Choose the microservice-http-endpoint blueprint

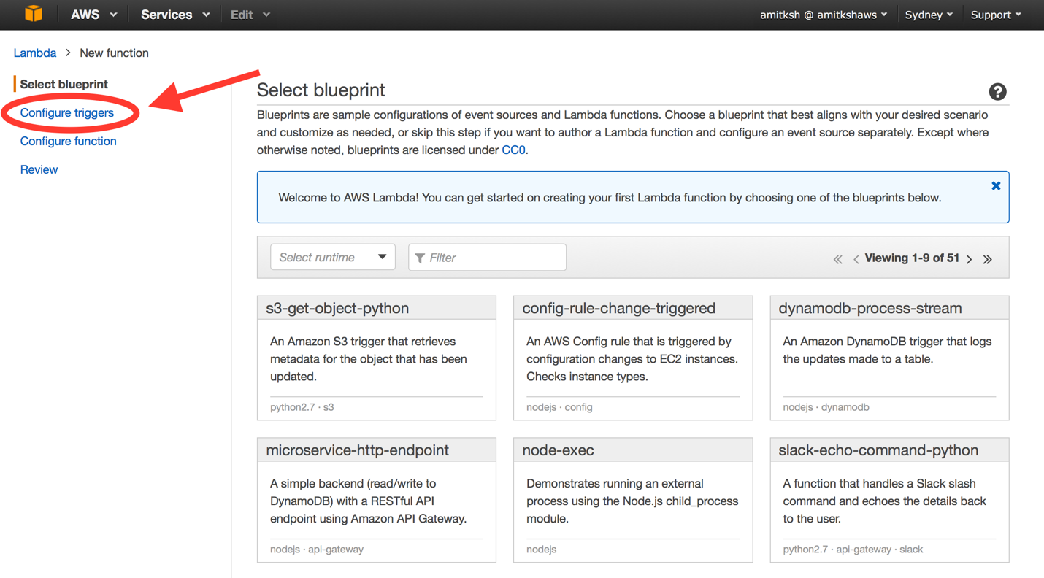pyautogui.click(x=377, y=500)
